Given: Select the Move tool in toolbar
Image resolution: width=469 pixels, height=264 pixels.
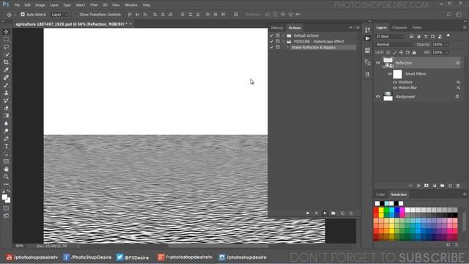Looking at the screenshot, I should click(6, 32).
